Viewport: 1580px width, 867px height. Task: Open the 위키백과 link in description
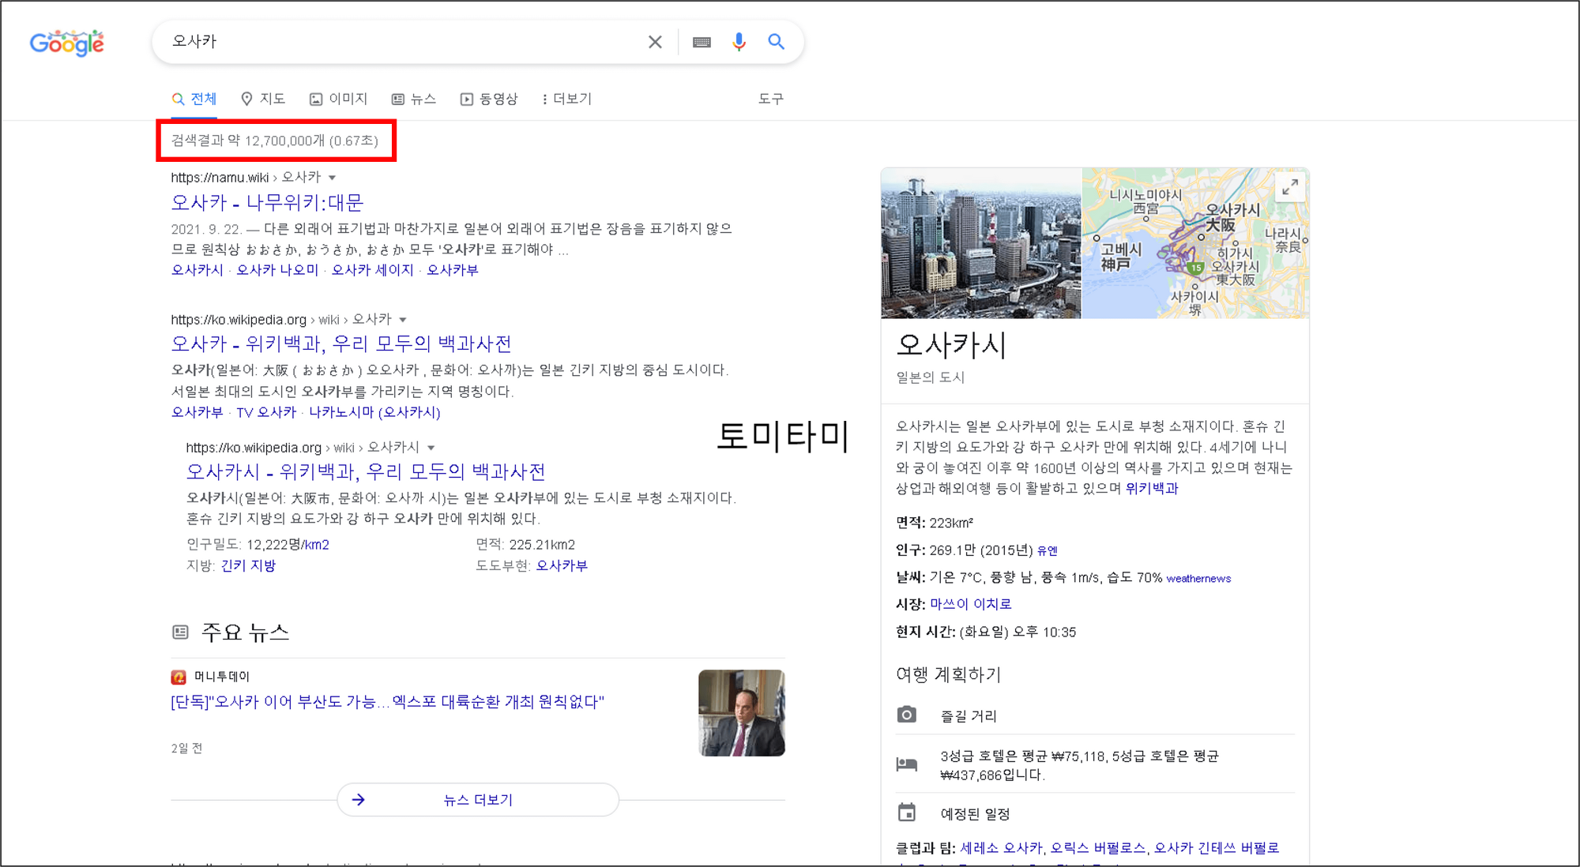pyautogui.click(x=1152, y=489)
